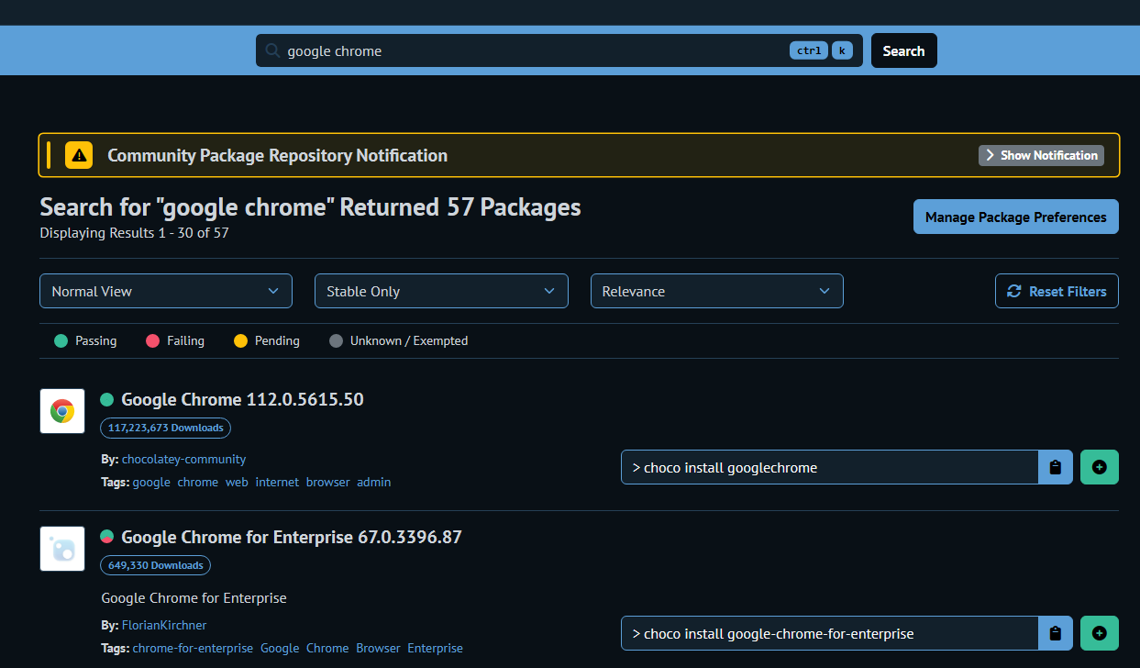Click the gray Unknown / Exempted legend dot
The width and height of the screenshot is (1140, 668).
coord(336,340)
